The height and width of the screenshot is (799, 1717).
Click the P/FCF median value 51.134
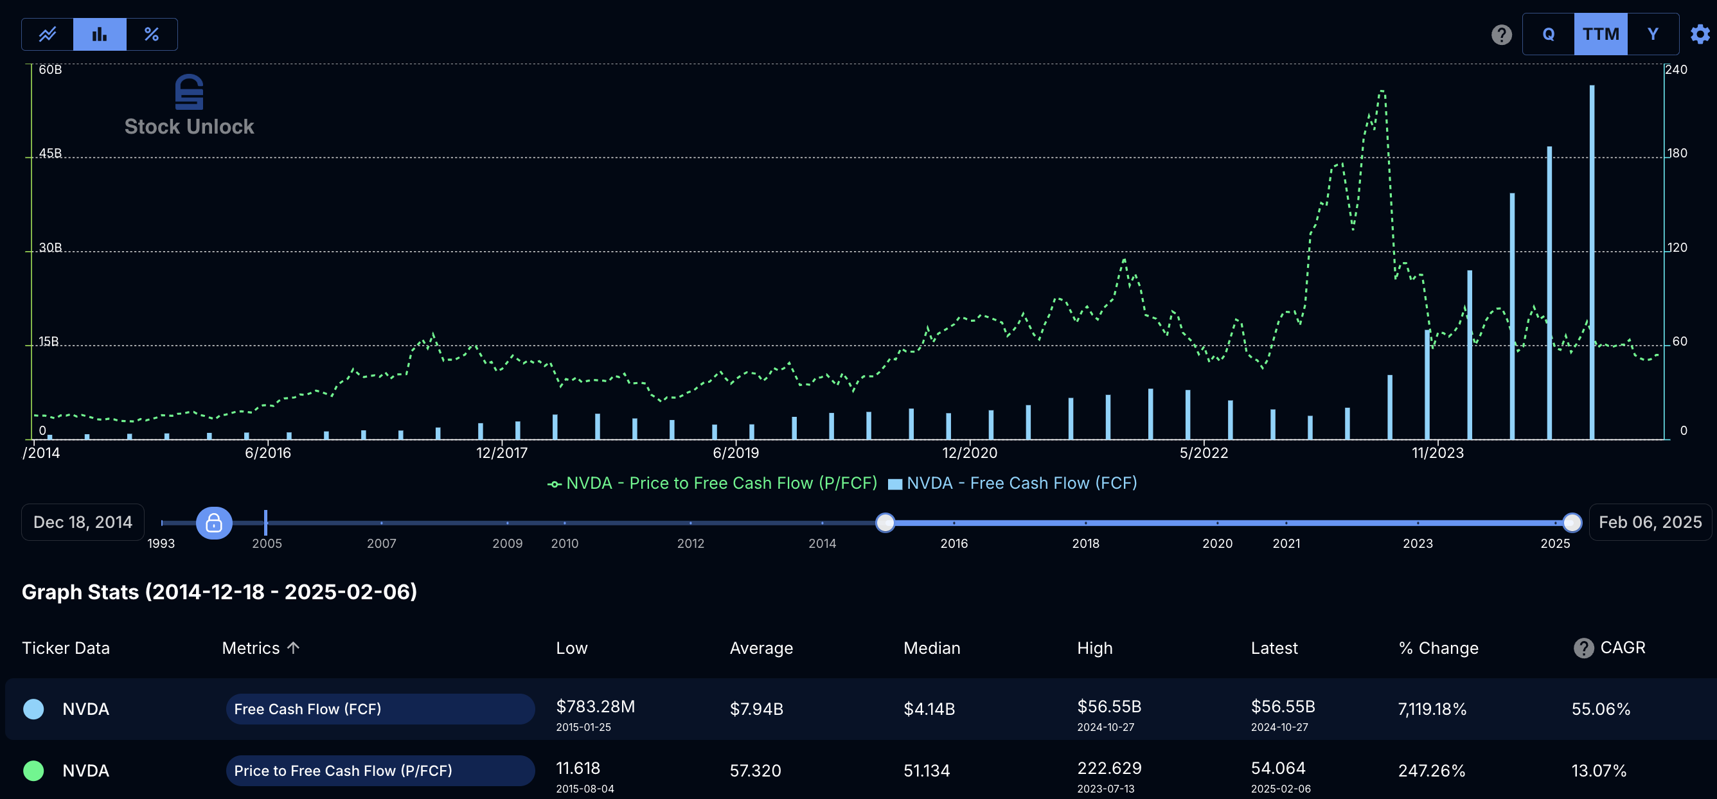[x=927, y=771]
